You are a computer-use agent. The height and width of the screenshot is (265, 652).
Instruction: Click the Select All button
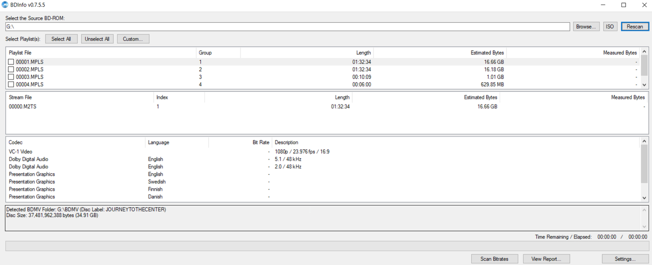pos(61,39)
